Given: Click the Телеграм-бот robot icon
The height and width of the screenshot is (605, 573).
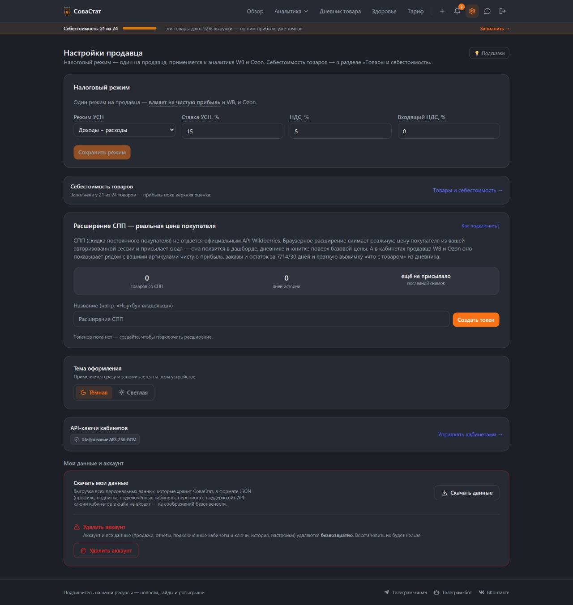Looking at the screenshot, I should [436, 592].
